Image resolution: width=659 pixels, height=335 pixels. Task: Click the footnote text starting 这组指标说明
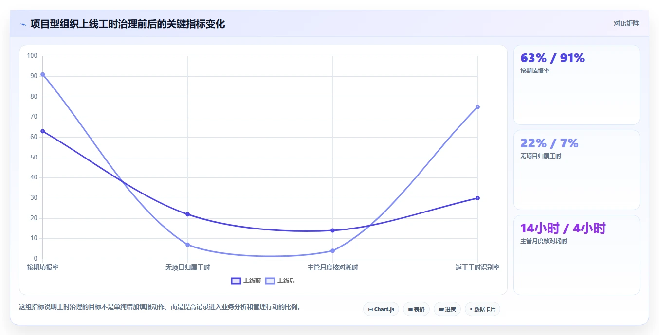click(x=160, y=307)
